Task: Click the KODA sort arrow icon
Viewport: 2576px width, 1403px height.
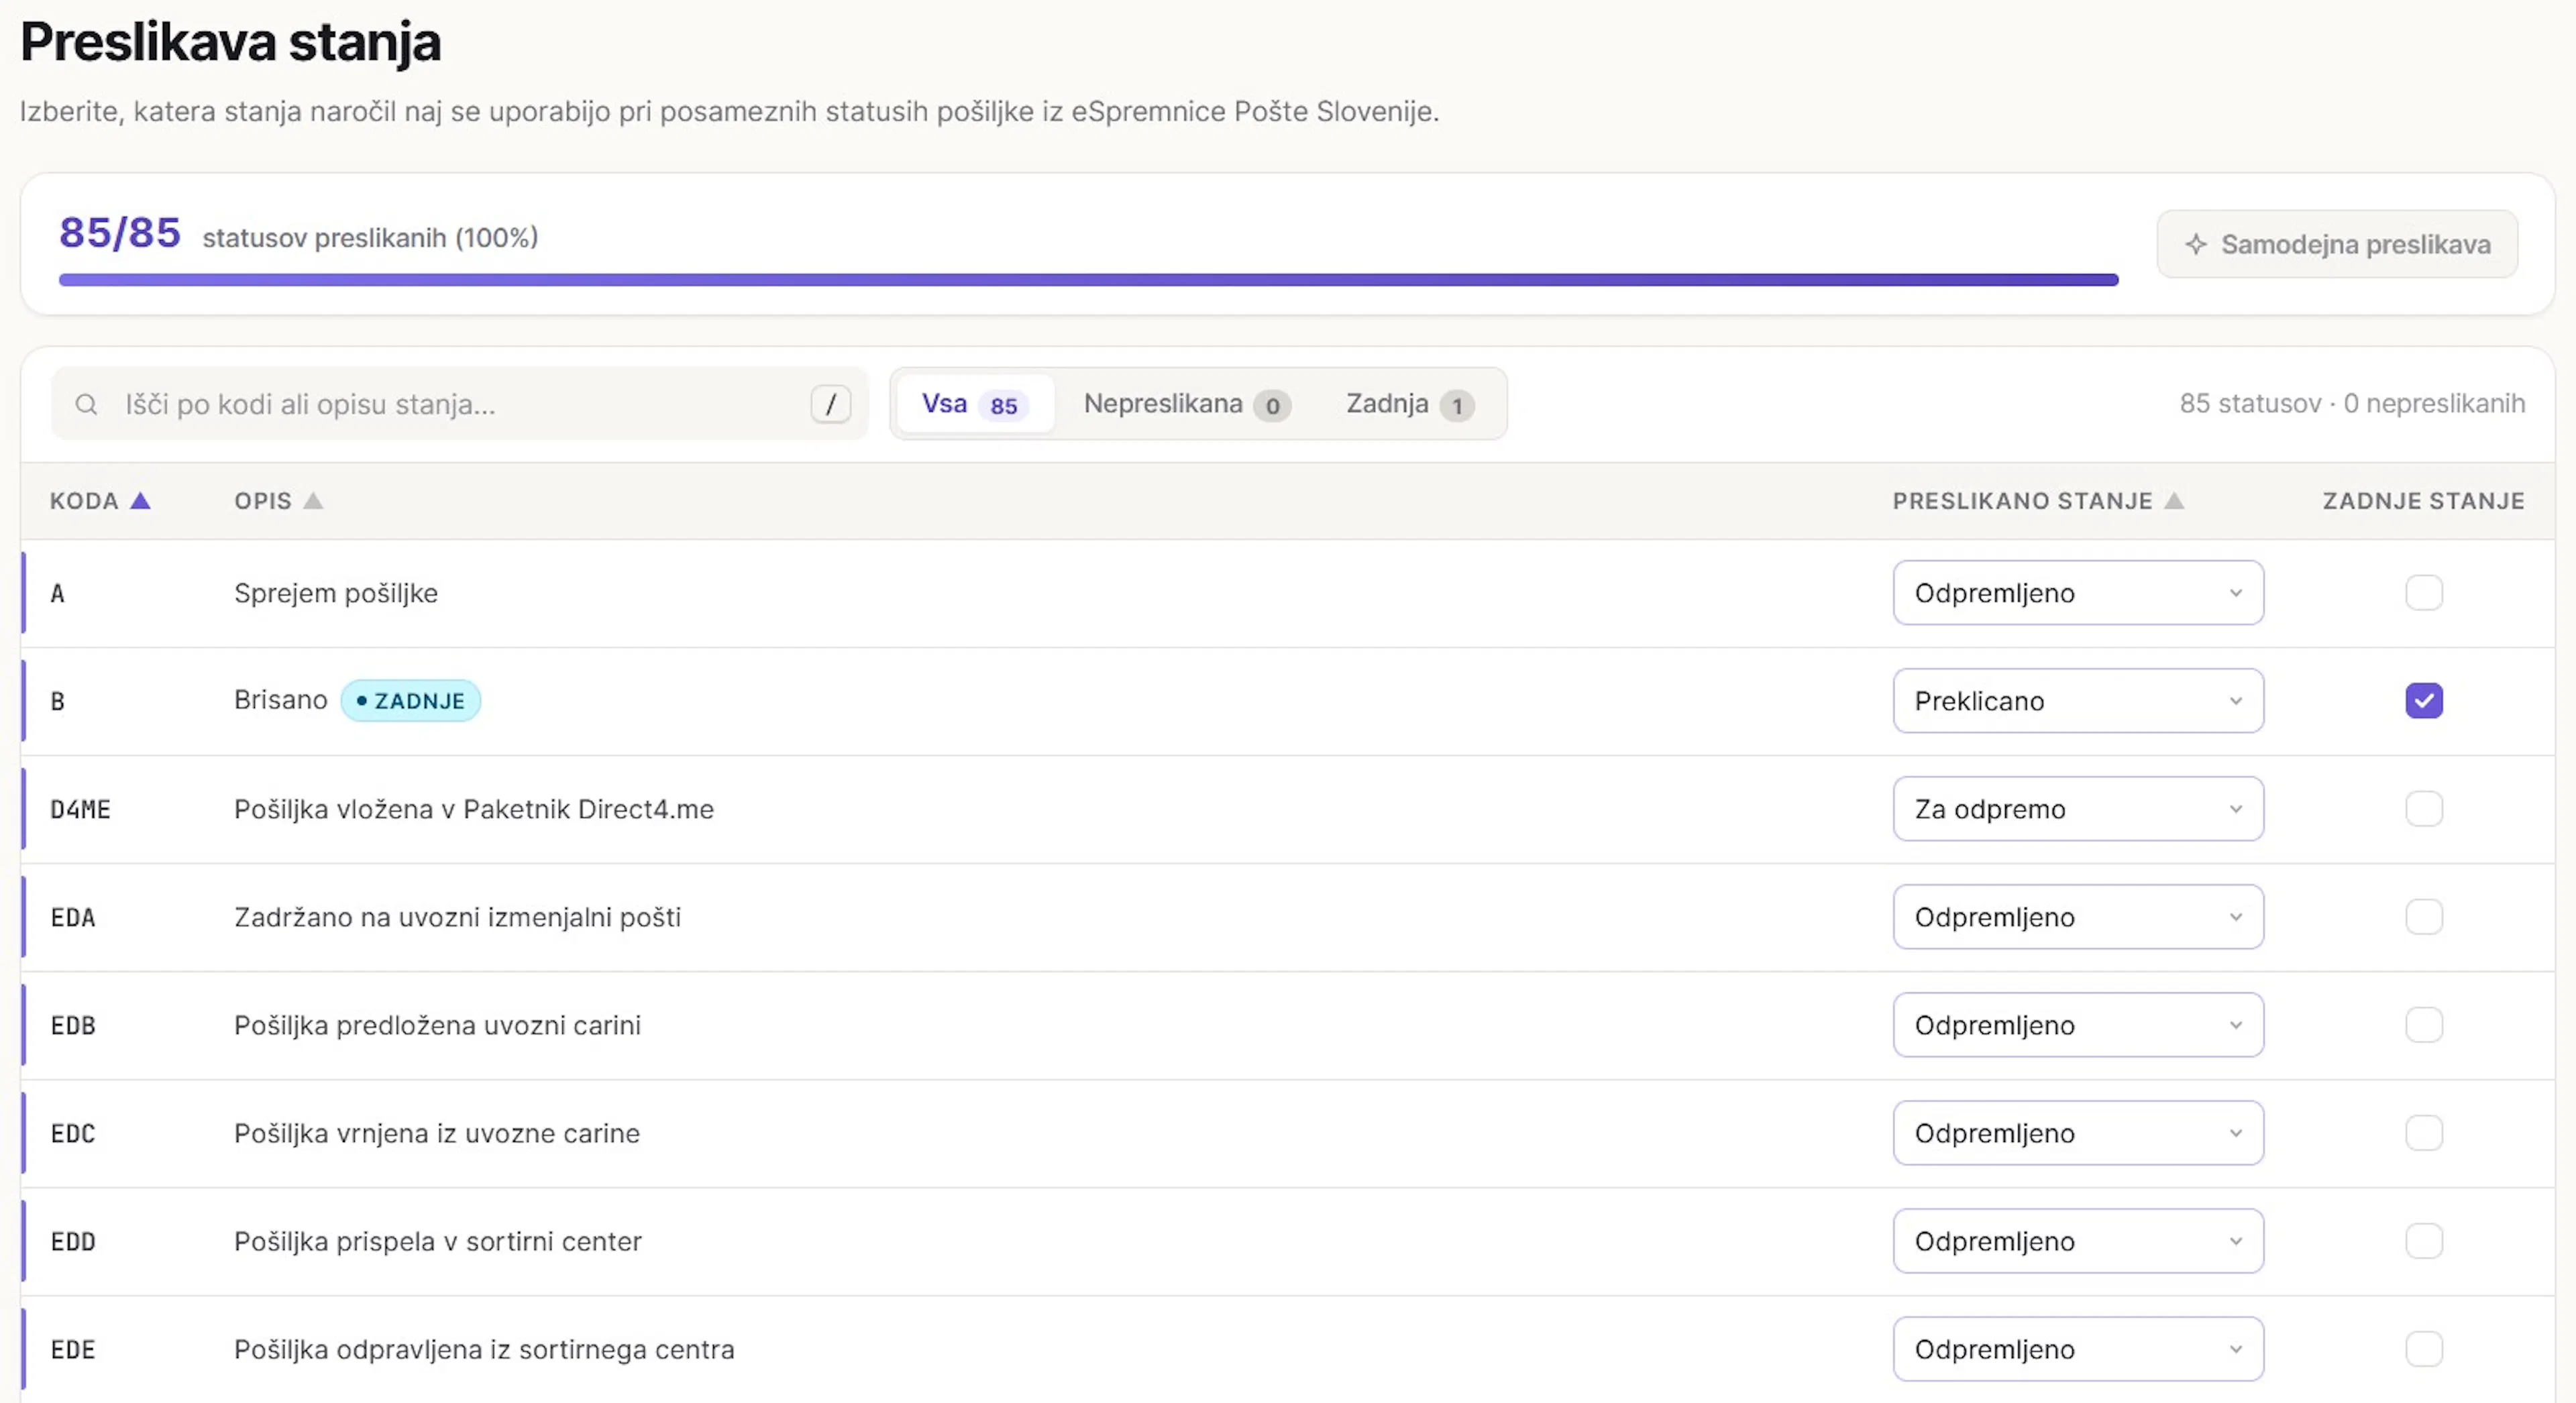Action: [x=141, y=500]
